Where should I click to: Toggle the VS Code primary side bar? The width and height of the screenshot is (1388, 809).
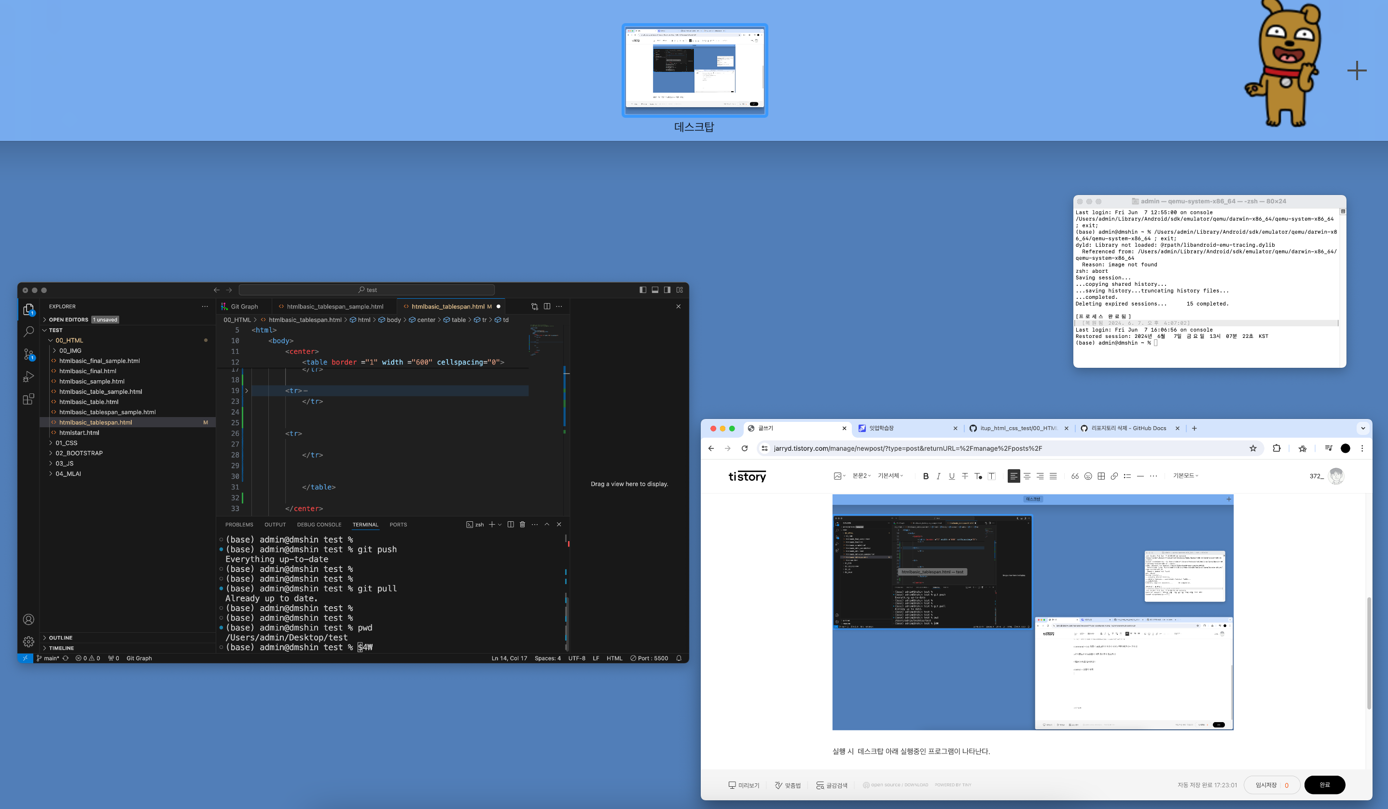[643, 290]
